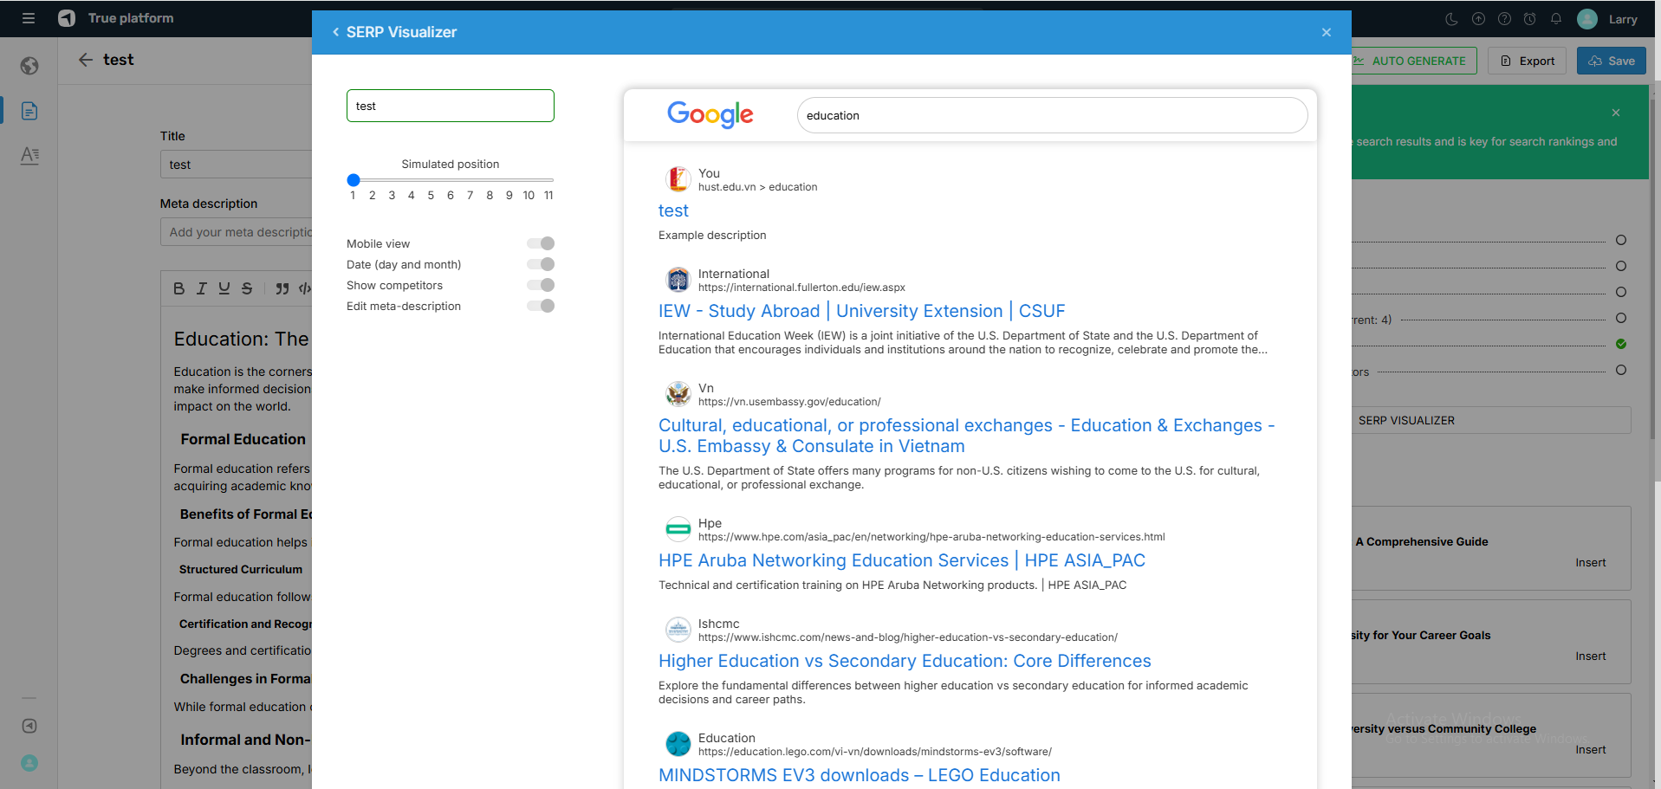Open the IEW Study Abroad result link

(x=861, y=311)
